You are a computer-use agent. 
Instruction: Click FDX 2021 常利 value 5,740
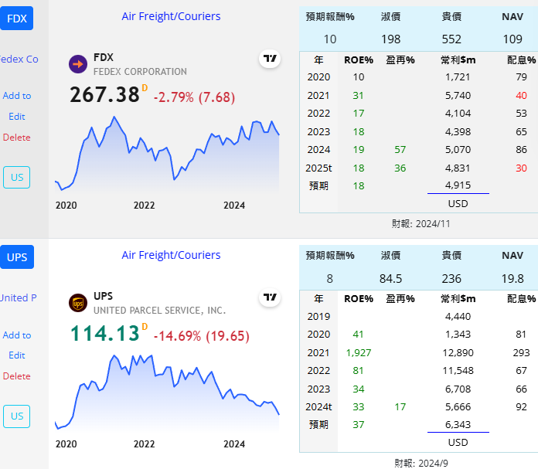coord(458,95)
